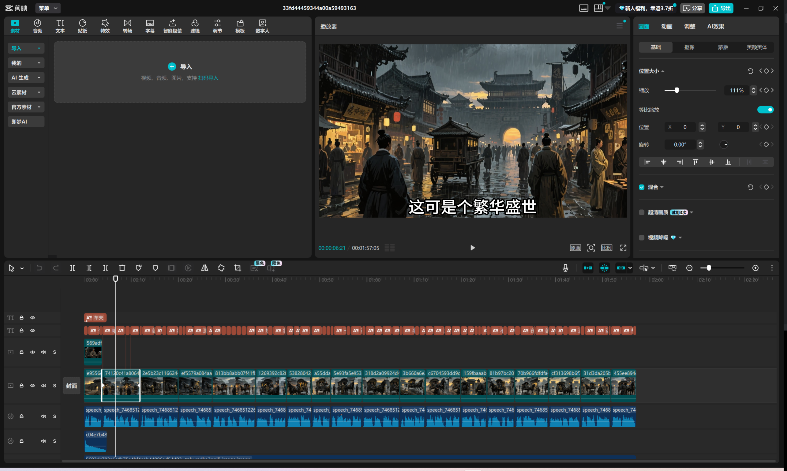Open the 转场 transitions panel

(x=127, y=26)
